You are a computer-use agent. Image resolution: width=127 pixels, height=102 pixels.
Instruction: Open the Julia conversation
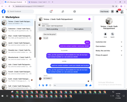pos(17,66)
